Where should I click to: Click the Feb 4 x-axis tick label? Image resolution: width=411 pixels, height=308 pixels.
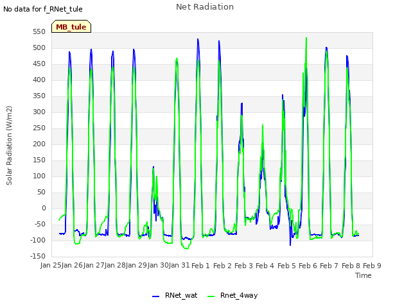[x=265, y=266]
